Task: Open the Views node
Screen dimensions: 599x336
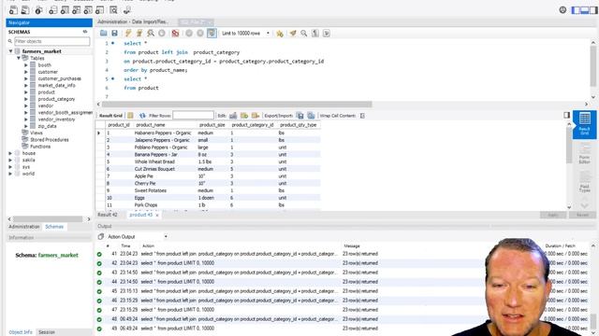Action: (36, 133)
